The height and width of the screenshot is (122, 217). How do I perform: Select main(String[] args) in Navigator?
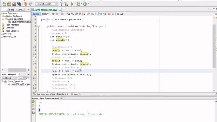20,84
